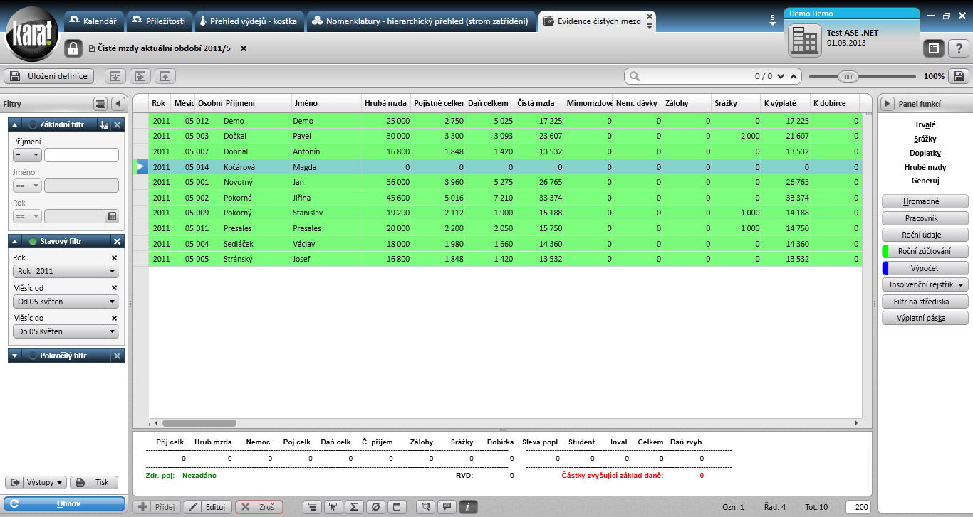Switch to the Přehled výdejů - kostka tab
The image size is (973, 517).
point(249,21)
